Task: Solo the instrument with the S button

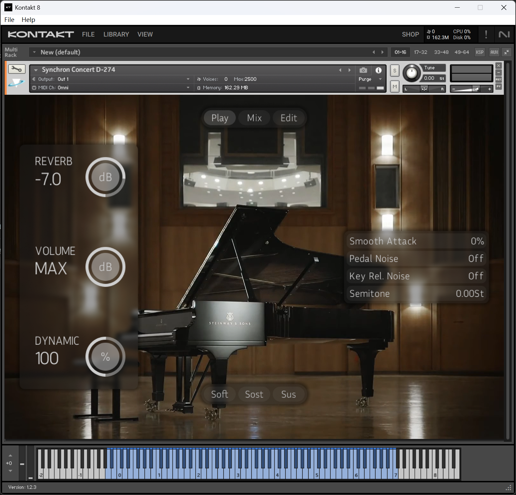Action: [x=395, y=70]
